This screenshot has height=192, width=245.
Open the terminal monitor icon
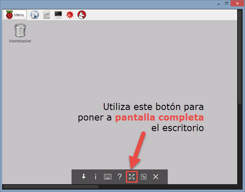[x=58, y=15]
